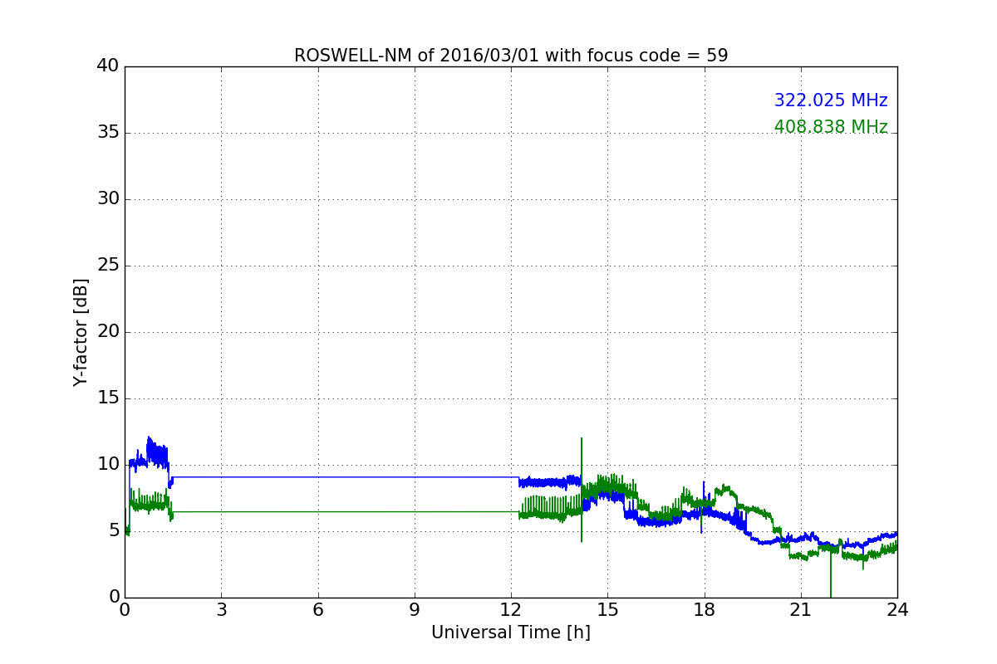This screenshot has height=664, width=997.
Task: Click x-axis tick label '18'
Action: [704, 610]
